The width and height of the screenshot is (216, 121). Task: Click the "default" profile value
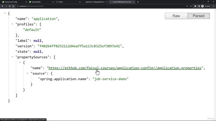coord(32,30)
